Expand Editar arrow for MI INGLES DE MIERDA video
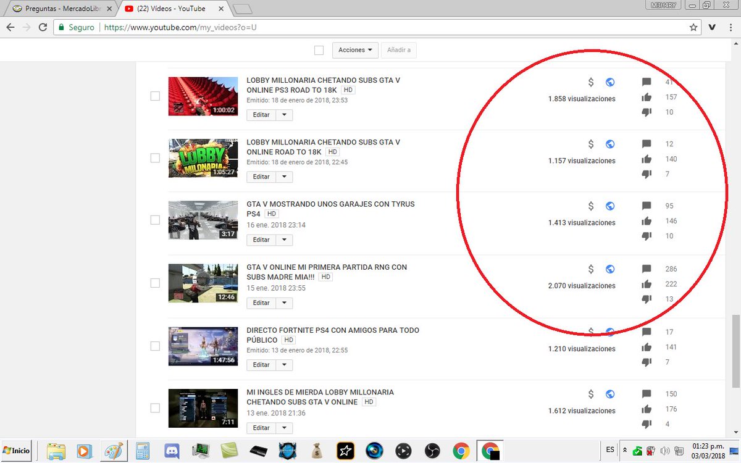Viewport: 741px width, 463px height. [284, 428]
